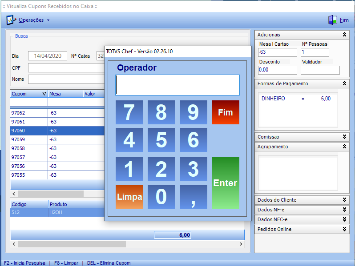Select coupon row 97060
355x266 pixels.
[x=57, y=131]
